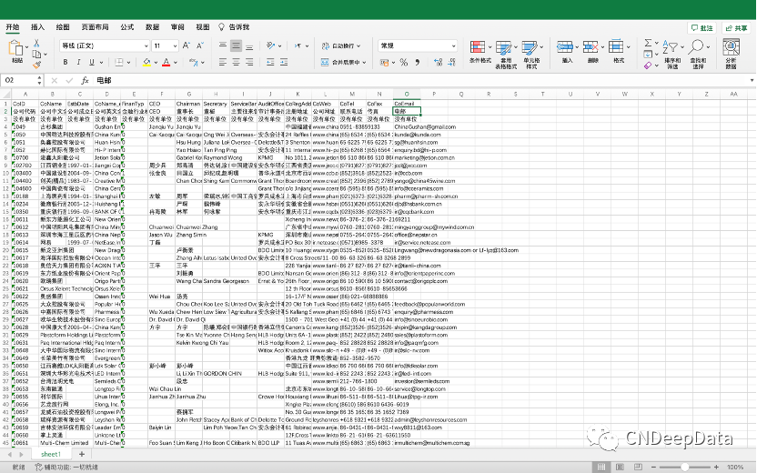
Task: Click the decrease indent icon
Action: coord(270,62)
